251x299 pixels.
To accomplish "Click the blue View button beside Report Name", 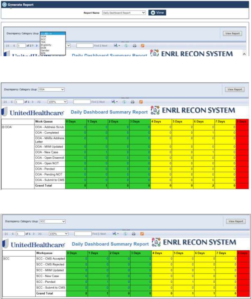I will click(157, 12).
